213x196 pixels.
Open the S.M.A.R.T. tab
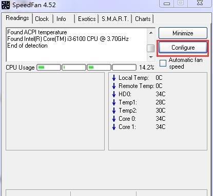(115, 19)
